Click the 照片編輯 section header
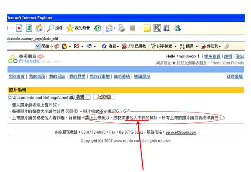 (x=125, y=90)
